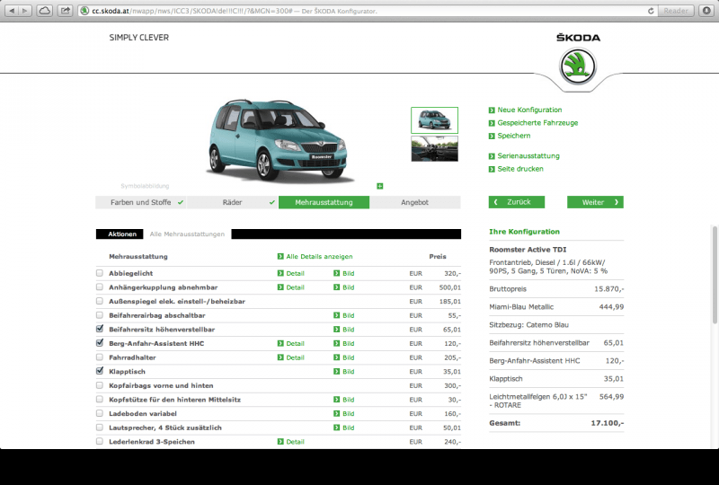This screenshot has height=485, width=719.
Task: Click the 'Gesamt:' total row label
Action: (x=504, y=423)
